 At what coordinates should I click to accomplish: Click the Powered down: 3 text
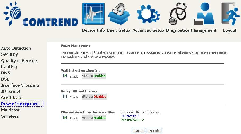133,119
